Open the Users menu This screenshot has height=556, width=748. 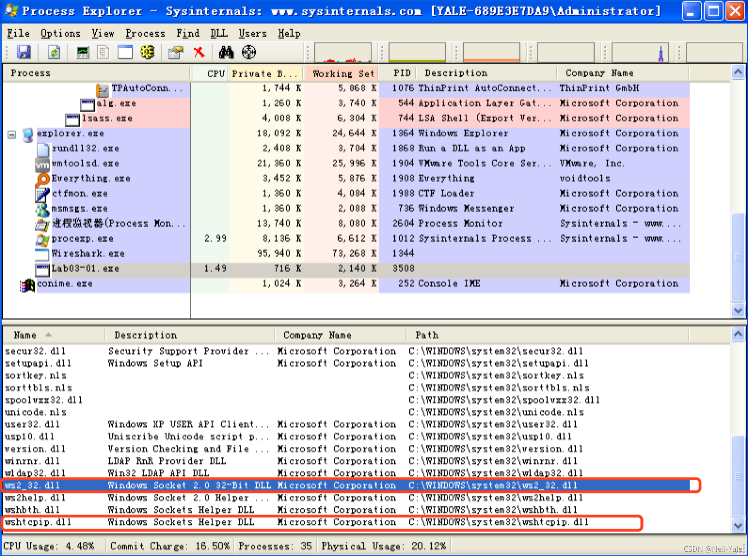(x=253, y=34)
